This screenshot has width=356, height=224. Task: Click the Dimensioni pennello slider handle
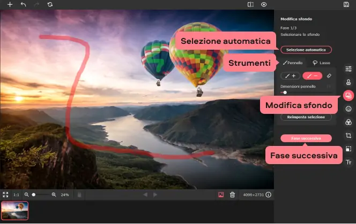[x=285, y=92]
